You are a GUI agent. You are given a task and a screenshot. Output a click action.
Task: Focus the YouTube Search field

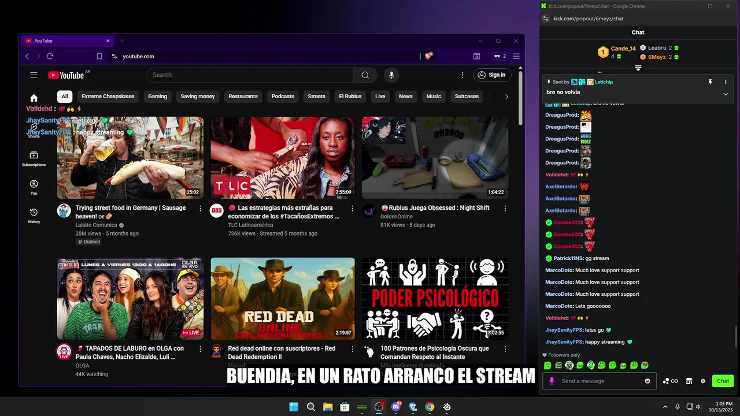[x=250, y=75]
